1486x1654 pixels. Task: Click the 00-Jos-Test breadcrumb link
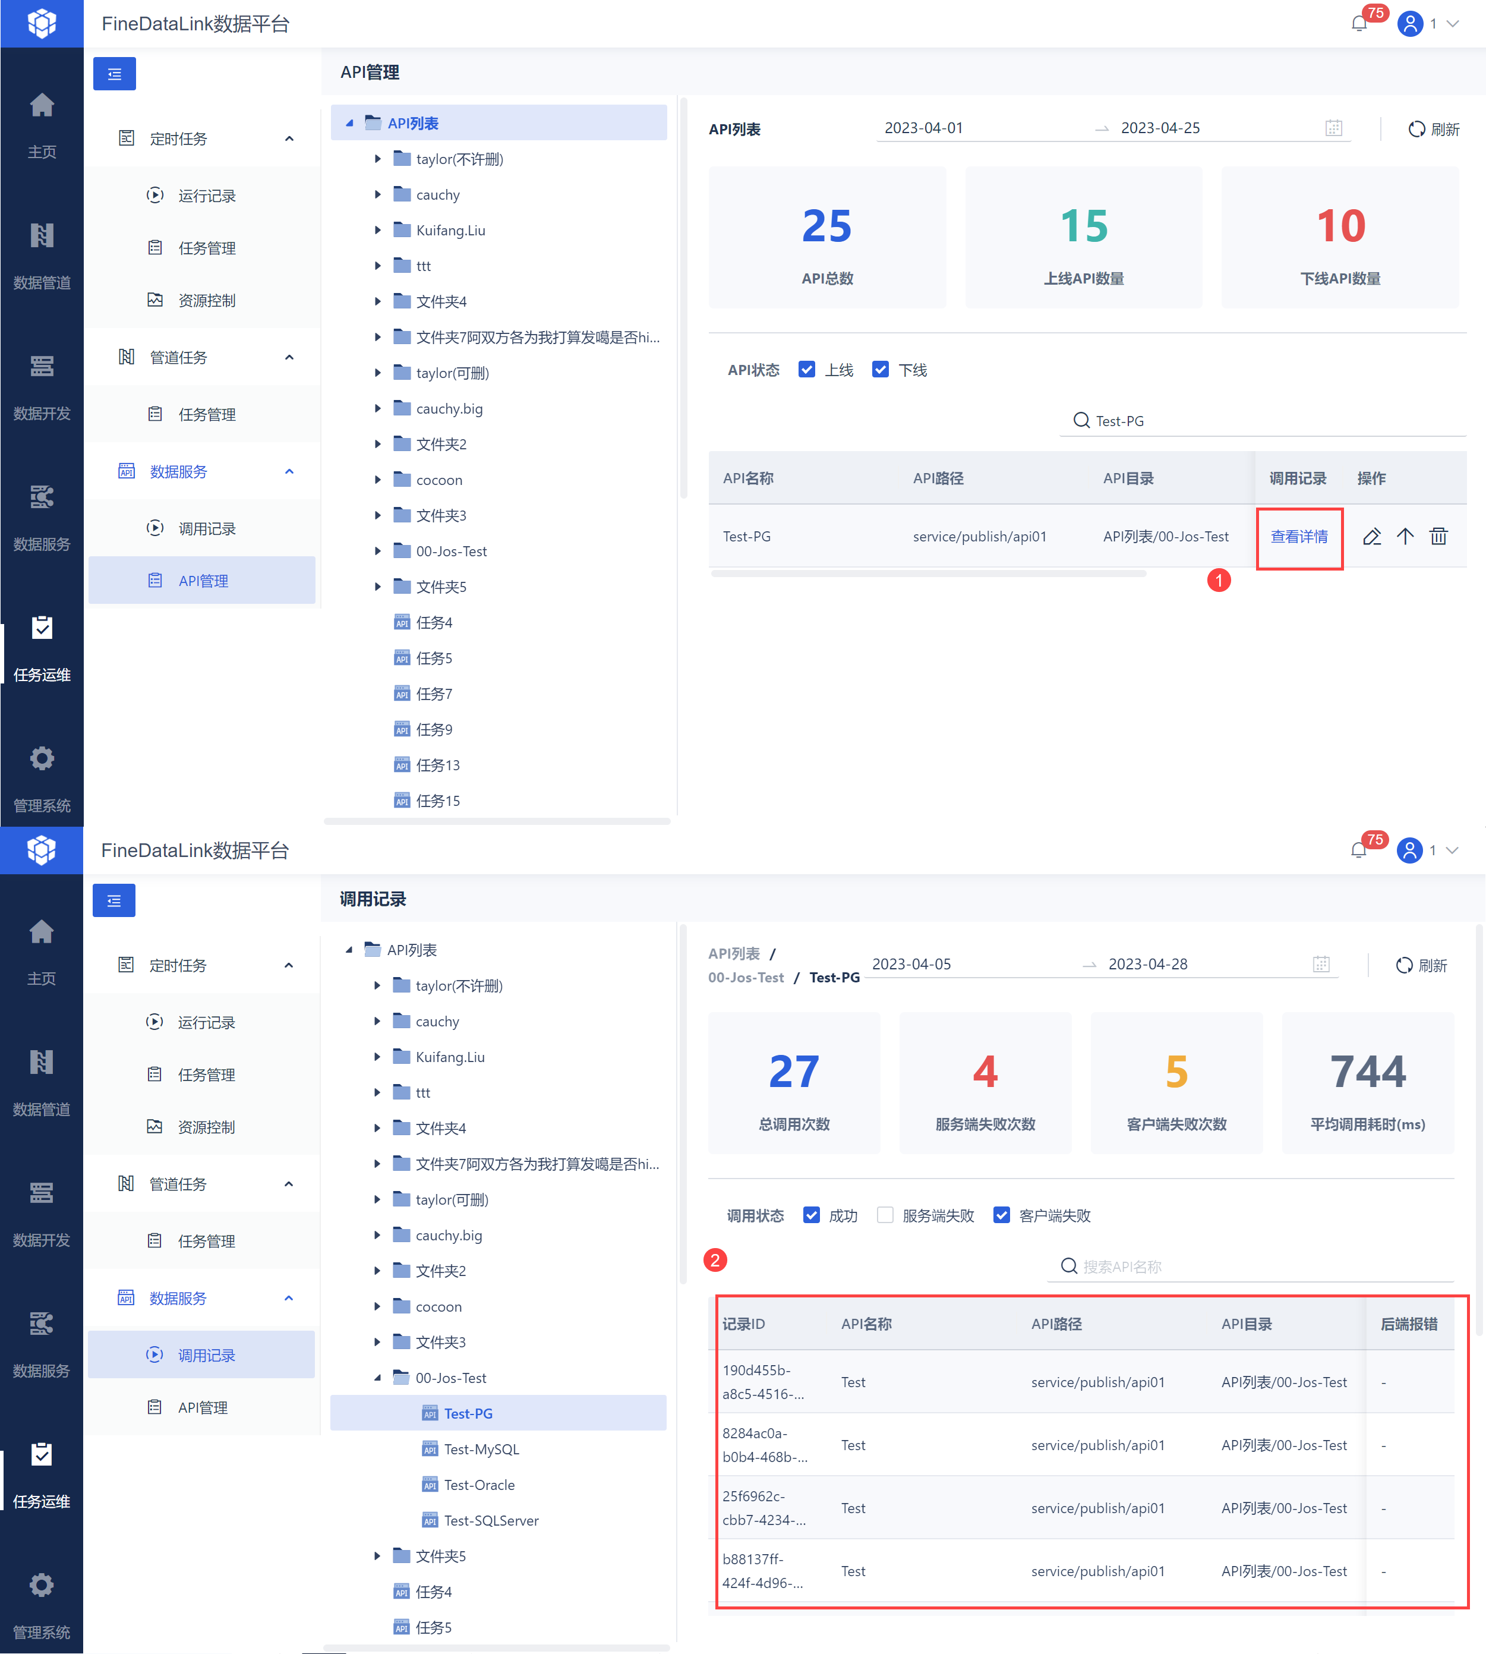746,978
